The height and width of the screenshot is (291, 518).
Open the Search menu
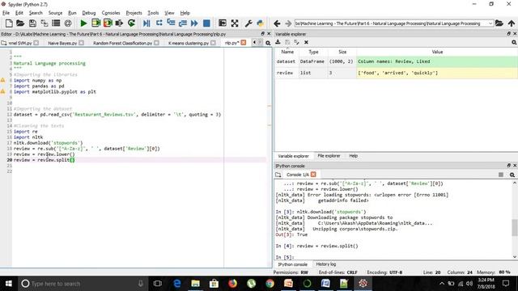pos(36,13)
